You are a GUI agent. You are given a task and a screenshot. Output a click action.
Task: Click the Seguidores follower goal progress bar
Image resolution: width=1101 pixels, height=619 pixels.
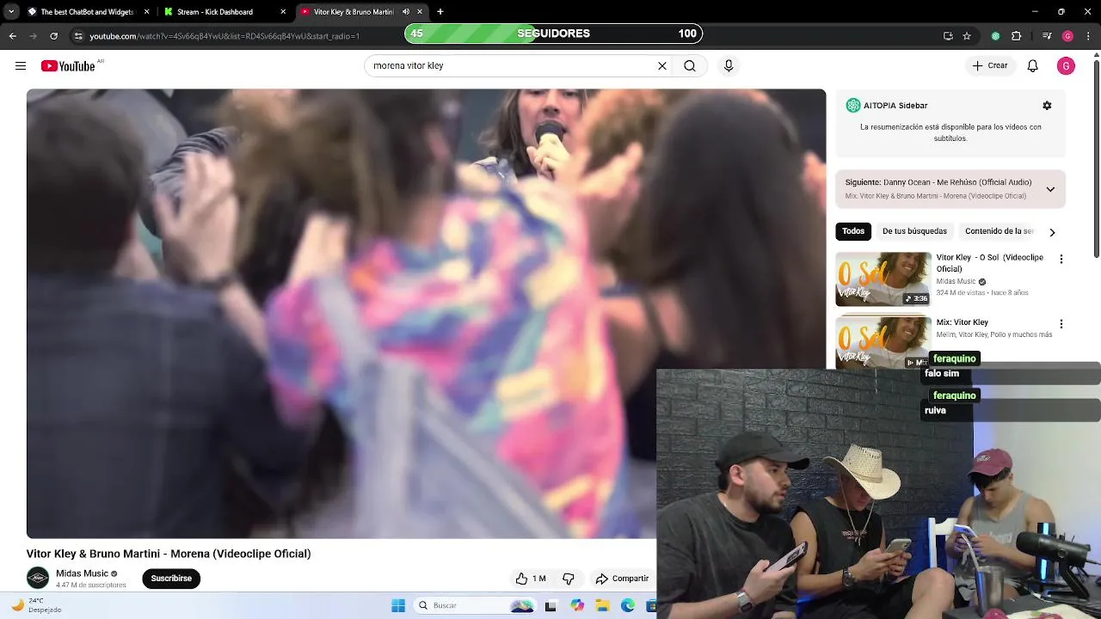point(553,34)
